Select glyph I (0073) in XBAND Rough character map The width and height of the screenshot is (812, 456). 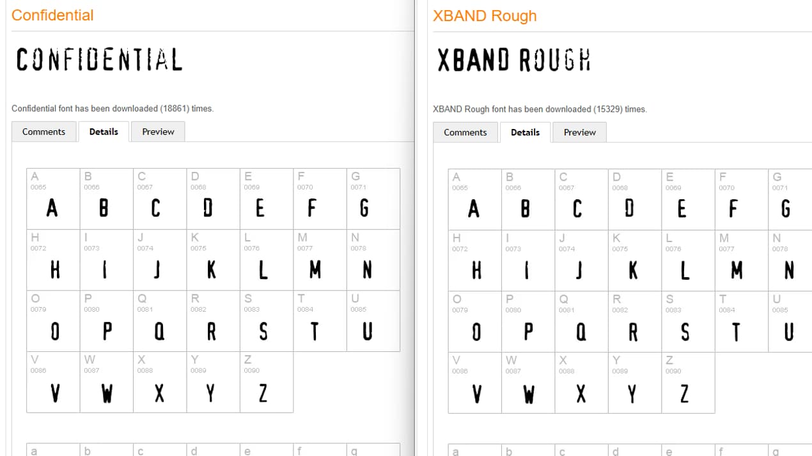[528, 261]
